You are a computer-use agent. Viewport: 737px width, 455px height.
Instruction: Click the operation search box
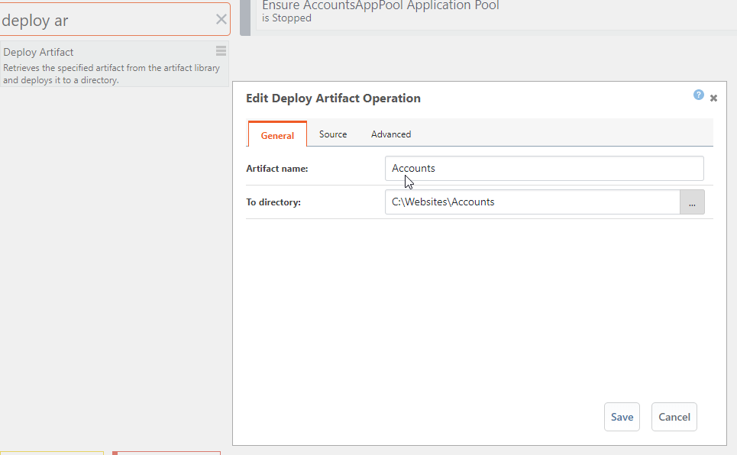(x=107, y=20)
